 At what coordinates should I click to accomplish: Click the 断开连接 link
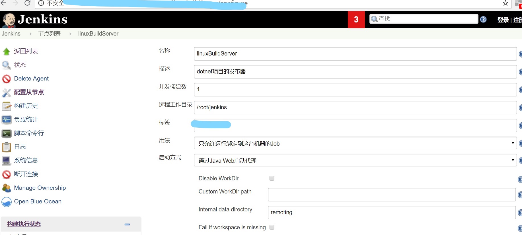(26, 174)
